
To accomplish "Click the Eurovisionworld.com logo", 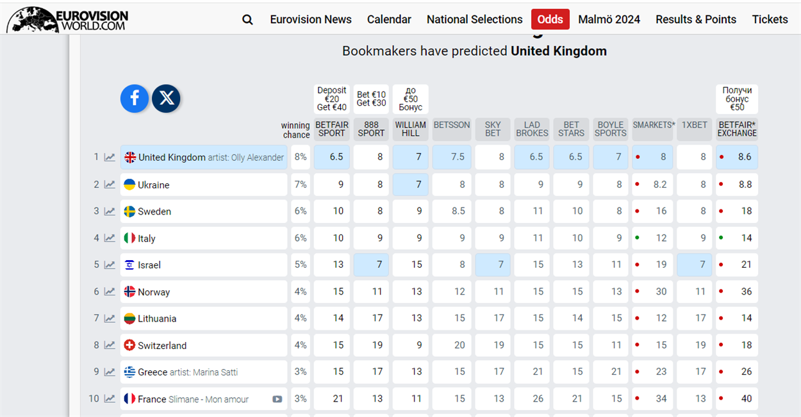I will (x=67, y=19).
